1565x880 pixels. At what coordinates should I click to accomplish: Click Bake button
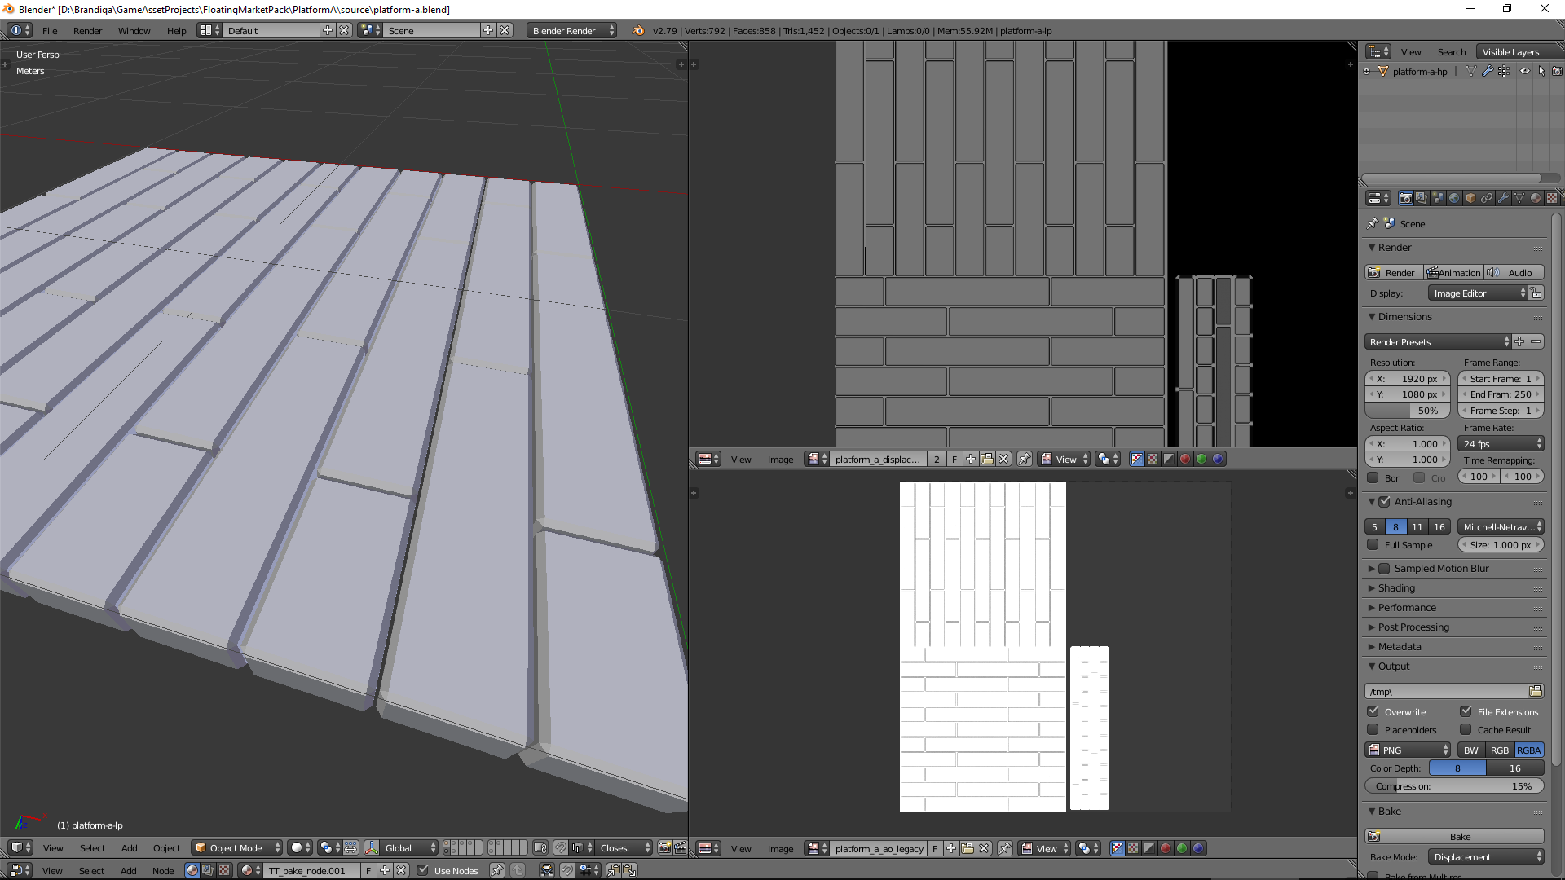(x=1455, y=837)
